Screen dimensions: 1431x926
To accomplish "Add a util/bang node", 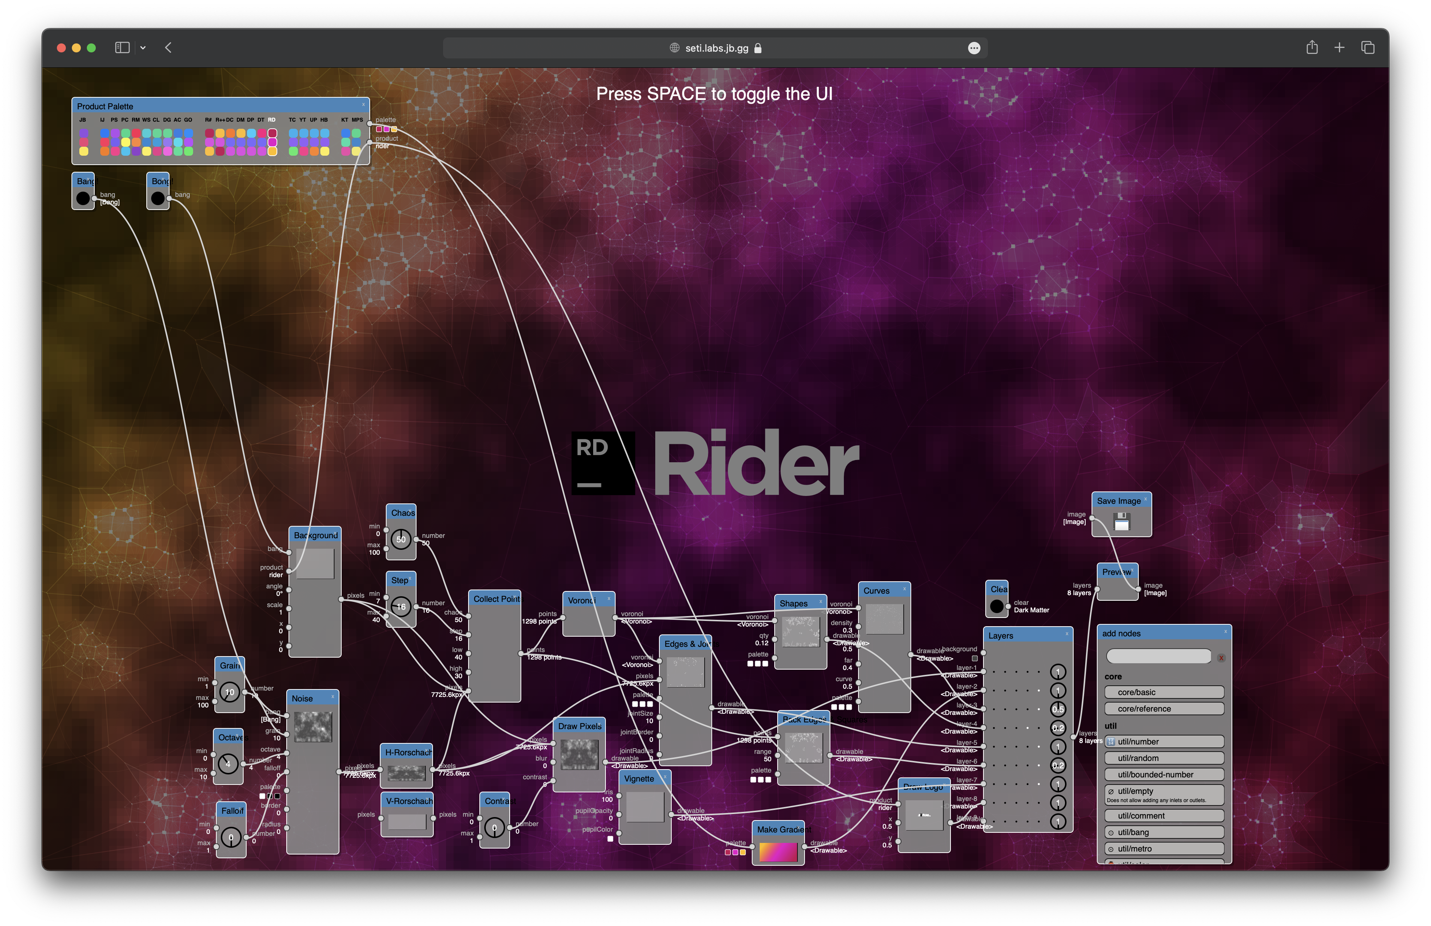I will coord(1164,833).
